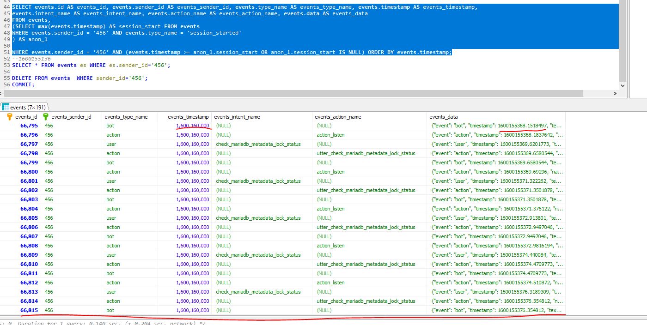The height and width of the screenshot is (325, 647).
Task: Click the grid icon on the events results tab
Action: [5, 107]
